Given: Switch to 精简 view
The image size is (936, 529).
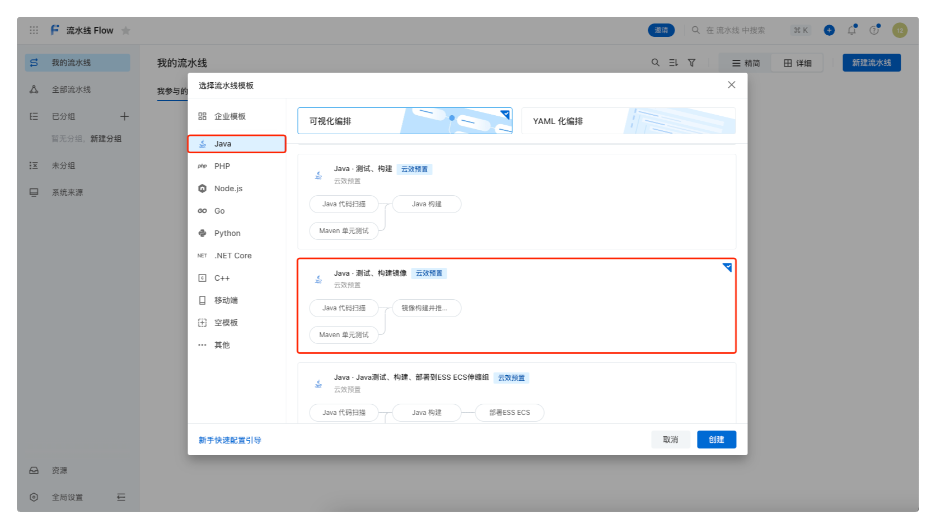Looking at the screenshot, I should pyautogui.click(x=746, y=63).
